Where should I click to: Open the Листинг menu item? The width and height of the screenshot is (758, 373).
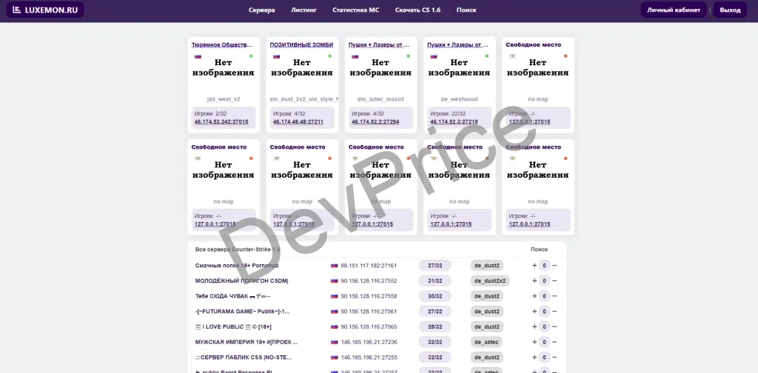(x=303, y=10)
